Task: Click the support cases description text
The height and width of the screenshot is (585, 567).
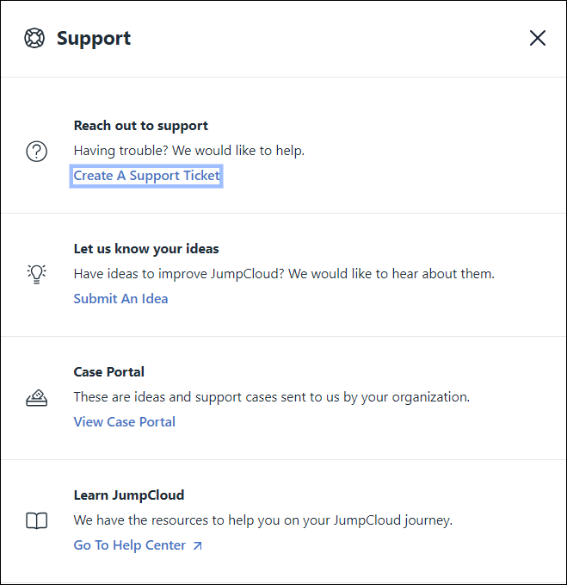Action: (271, 397)
